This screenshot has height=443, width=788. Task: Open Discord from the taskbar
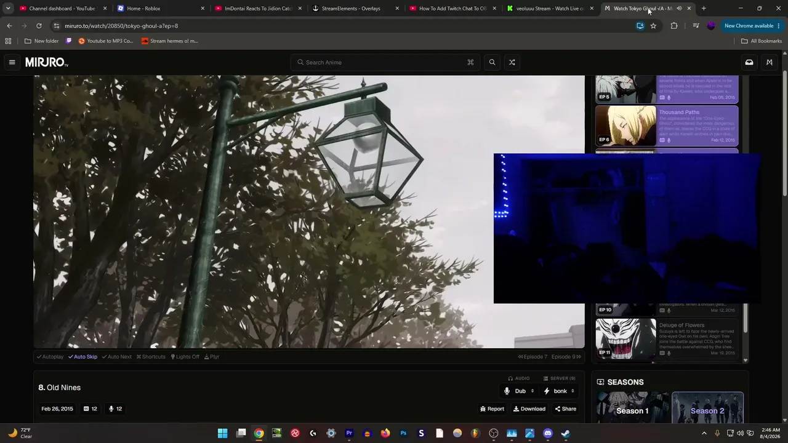pyautogui.click(x=548, y=433)
